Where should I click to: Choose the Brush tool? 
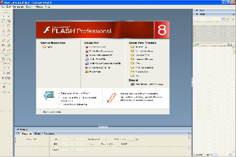(x=8, y=41)
